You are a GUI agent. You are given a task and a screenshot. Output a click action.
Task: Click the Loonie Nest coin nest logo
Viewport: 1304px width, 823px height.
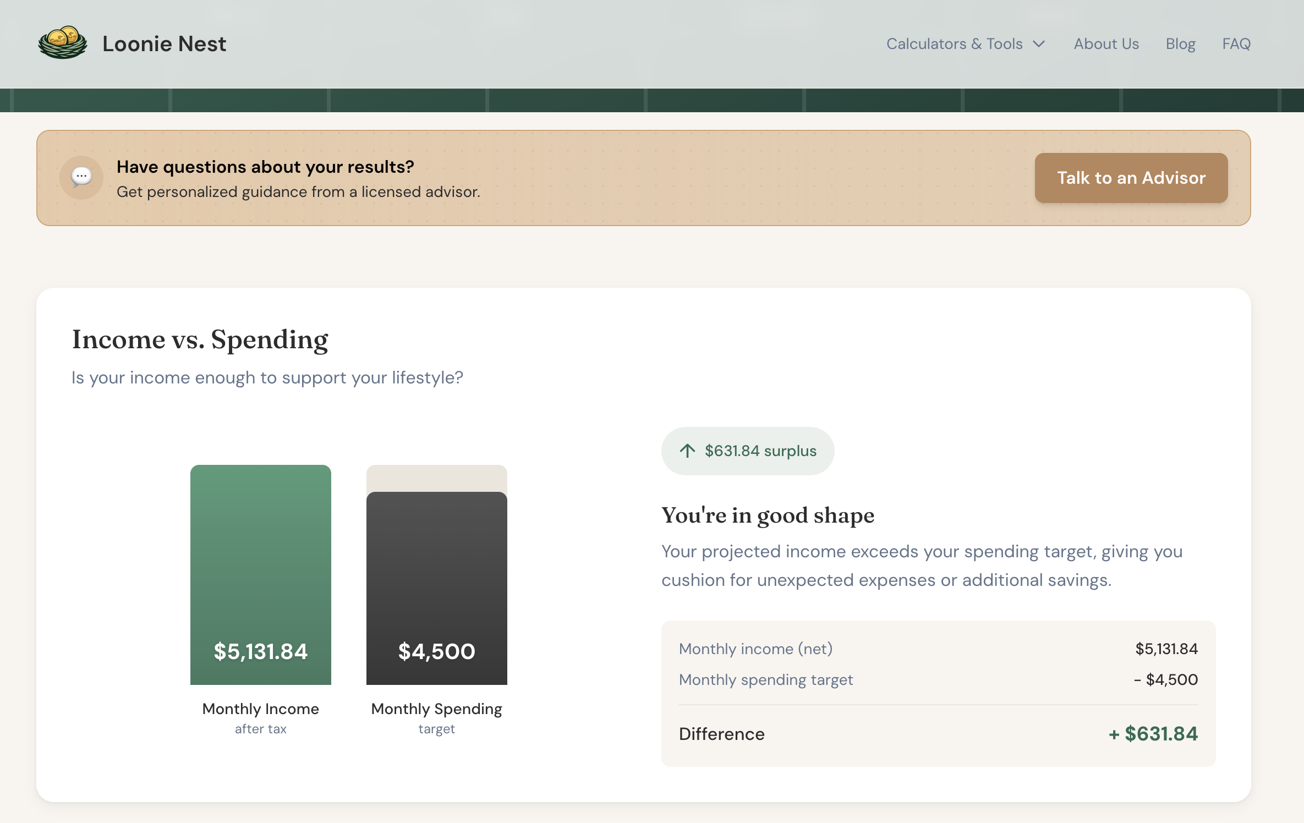click(x=63, y=43)
